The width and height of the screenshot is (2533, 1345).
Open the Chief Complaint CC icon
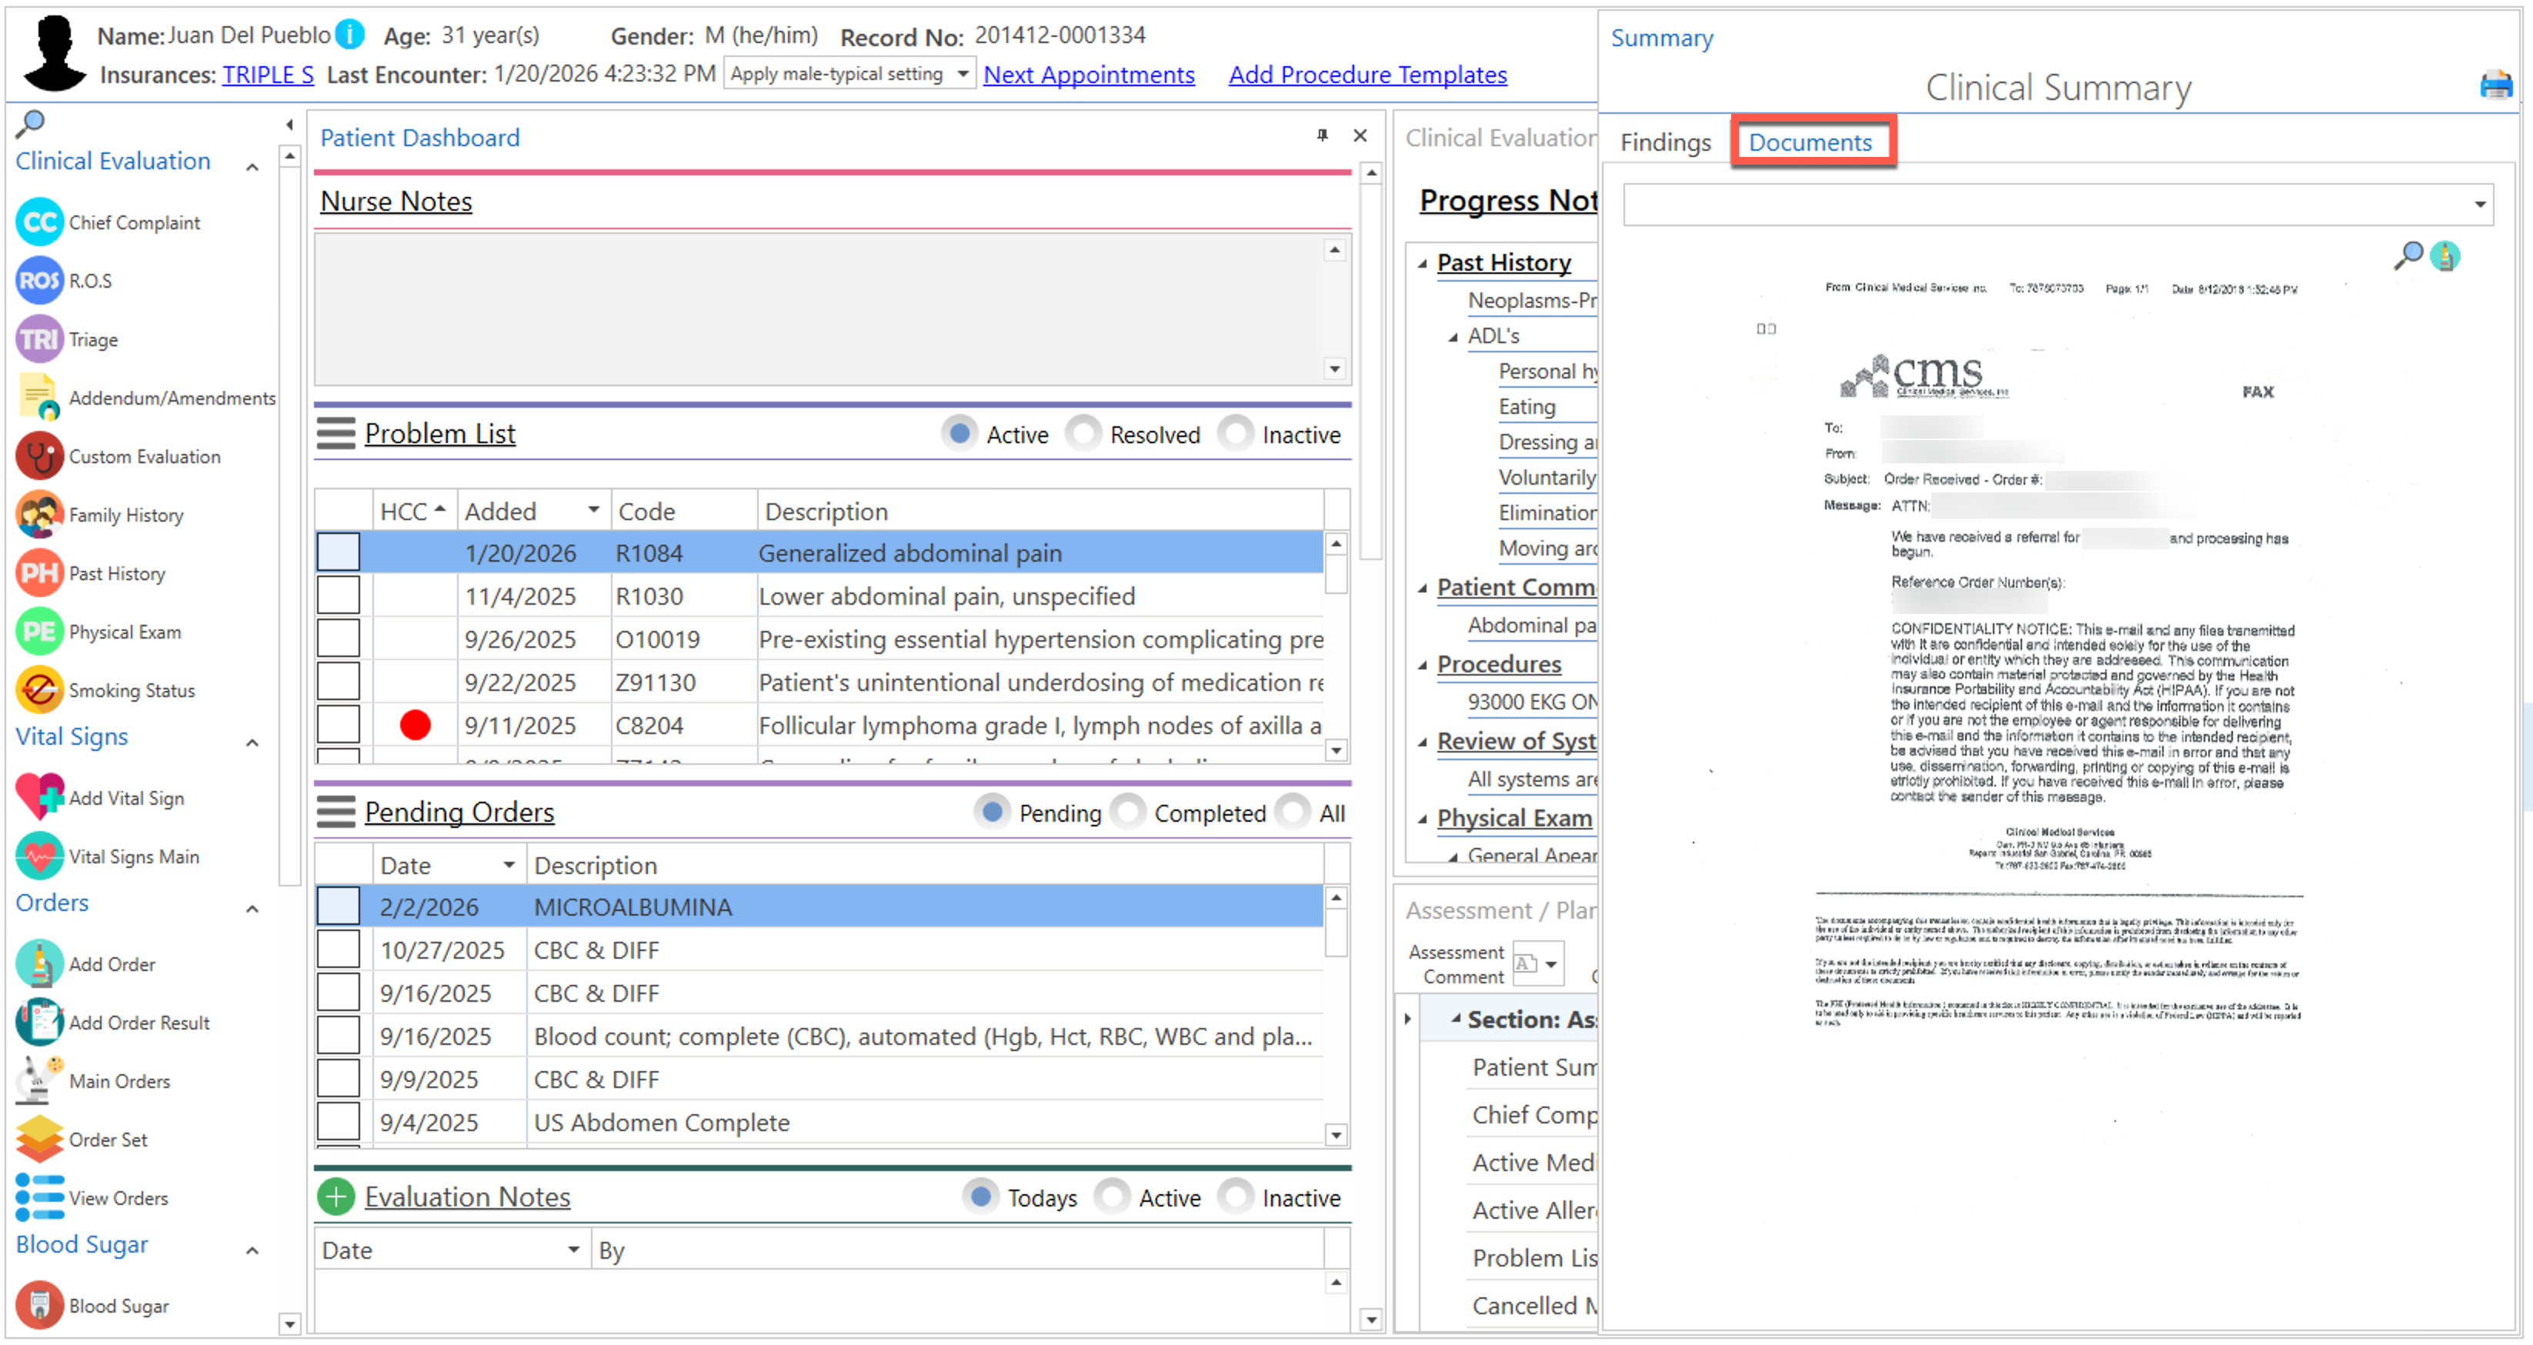[x=39, y=222]
